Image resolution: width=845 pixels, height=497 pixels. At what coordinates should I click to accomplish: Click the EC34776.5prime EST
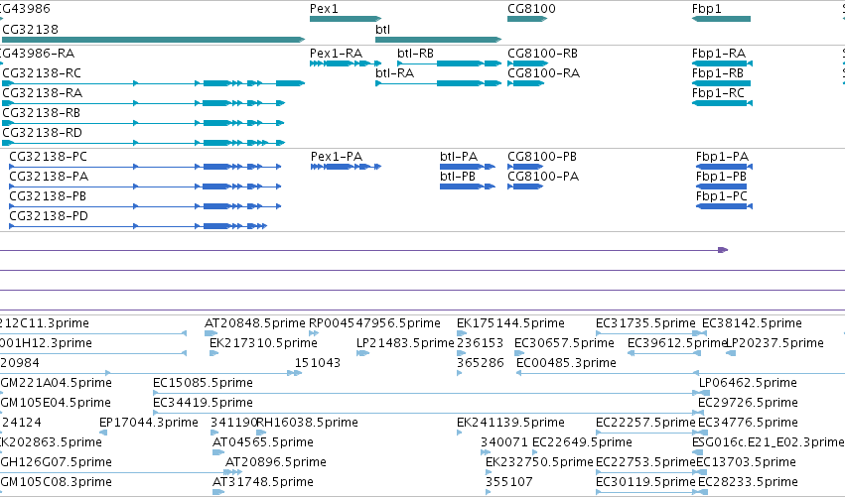click(702, 433)
